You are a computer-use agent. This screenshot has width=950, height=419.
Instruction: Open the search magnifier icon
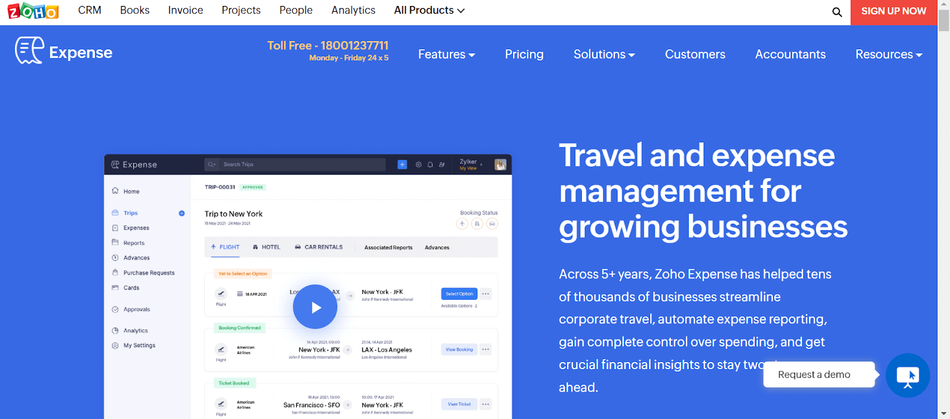837,12
